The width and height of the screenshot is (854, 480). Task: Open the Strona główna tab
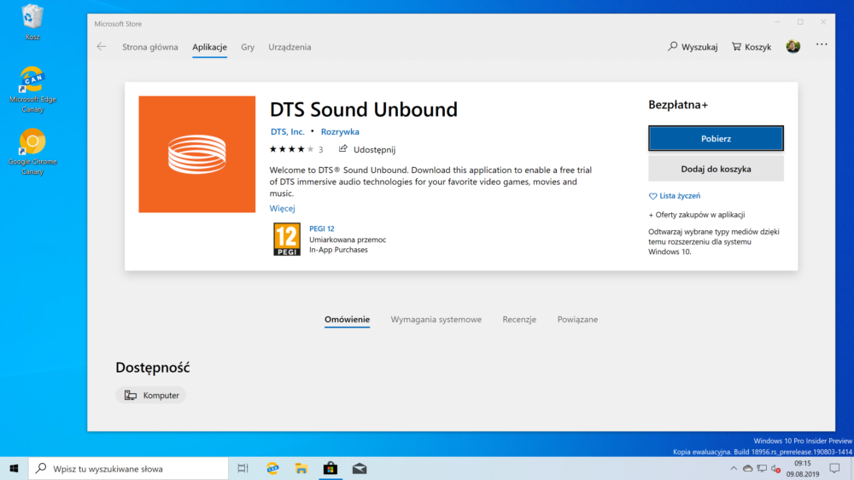coord(149,47)
